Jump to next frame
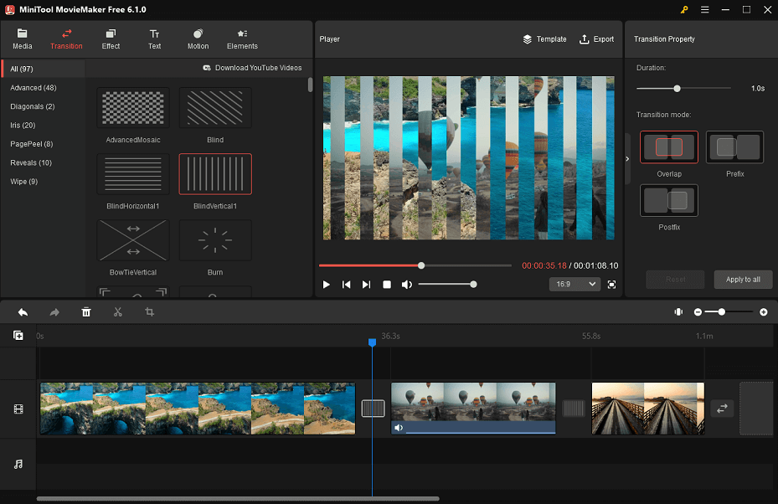 [x=366, y=285]
